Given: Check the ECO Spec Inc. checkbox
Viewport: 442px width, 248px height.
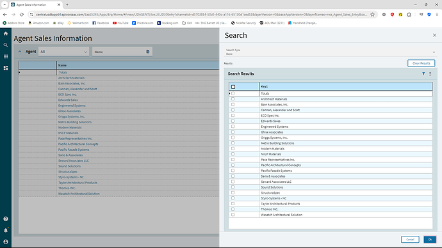Looking at the screenshot, I should 233,115.
